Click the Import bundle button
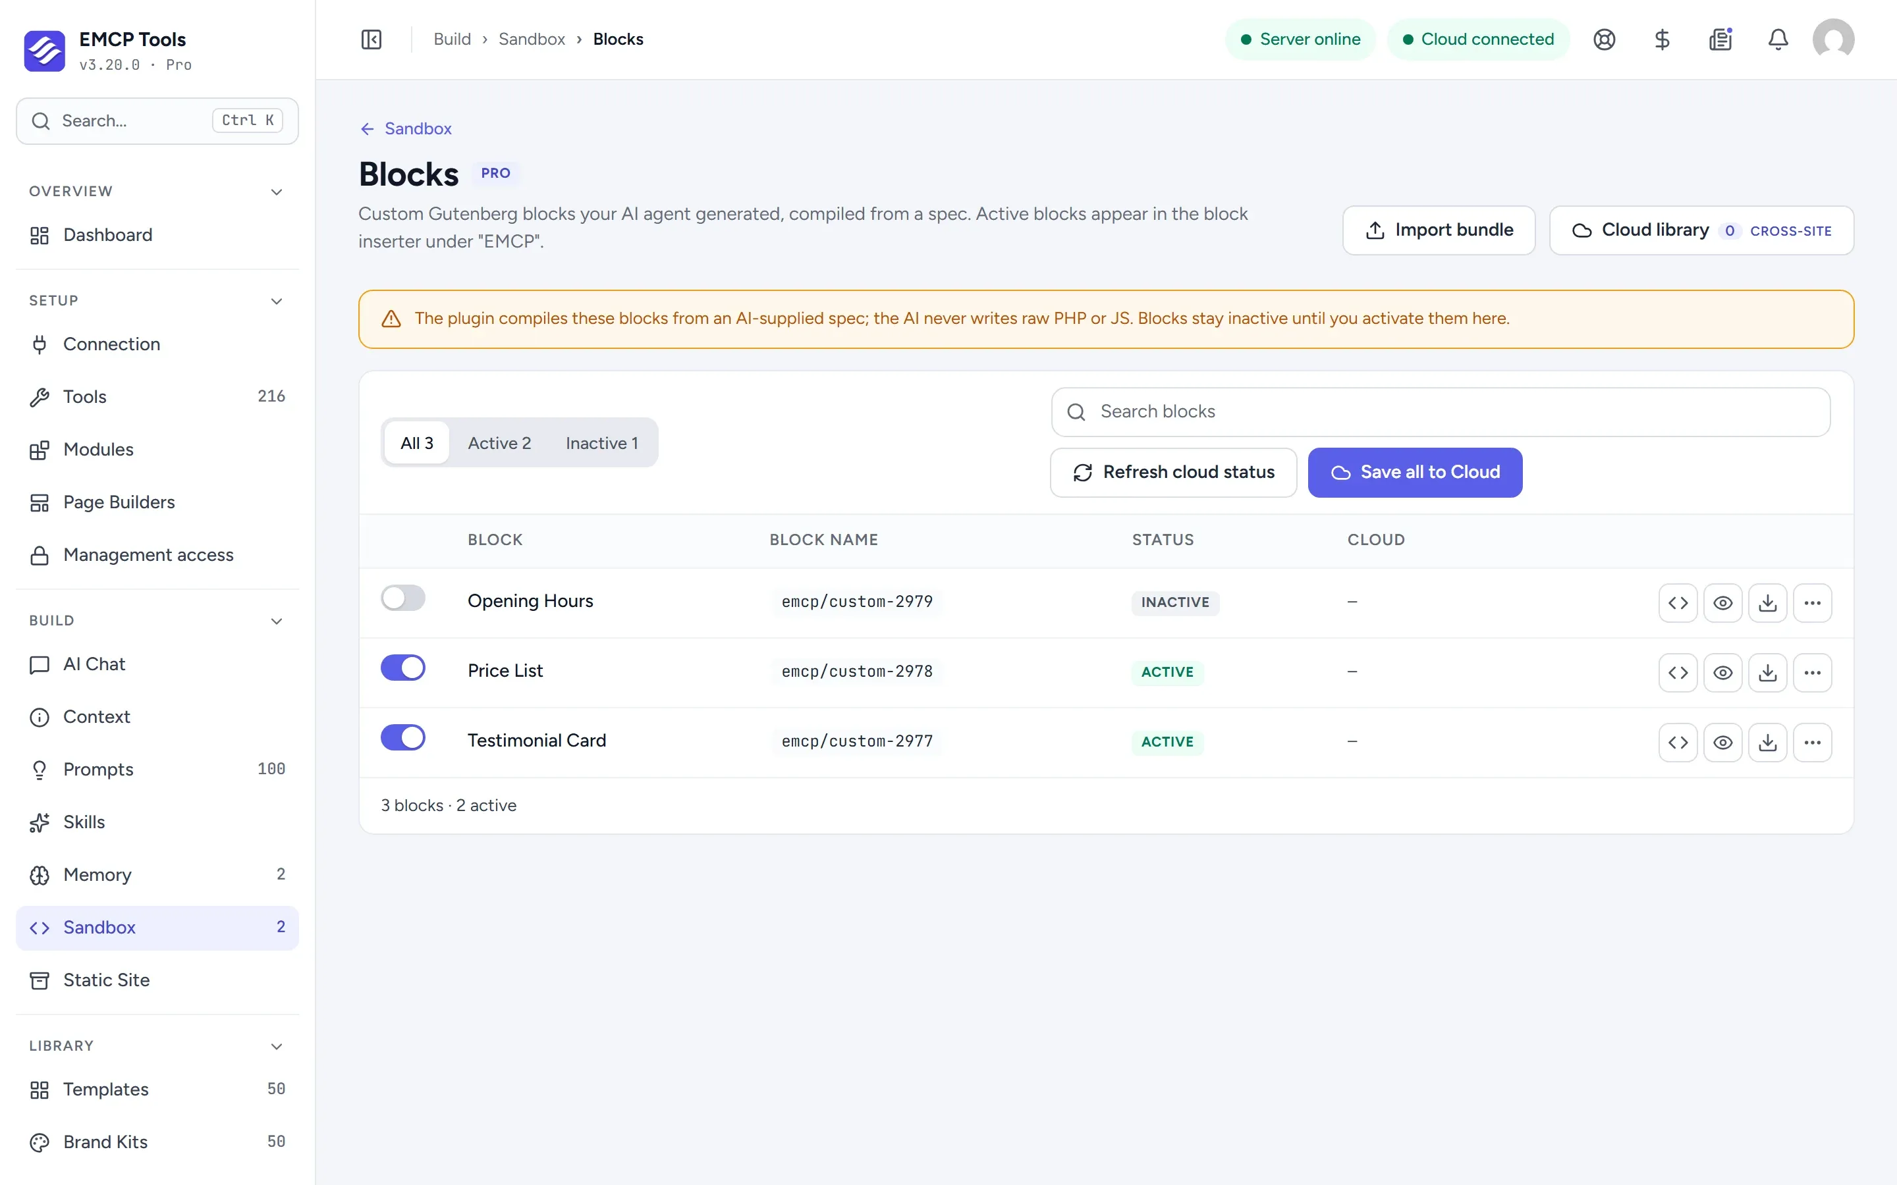The width and height of the screenshot is (1897, 1185). [x=1439, y=230]
